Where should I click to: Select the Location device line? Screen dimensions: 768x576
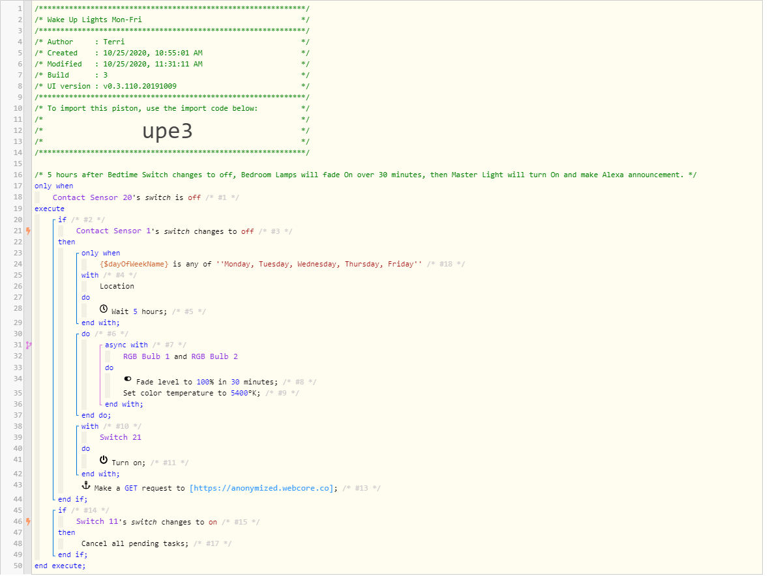click(x=117, y=286)
